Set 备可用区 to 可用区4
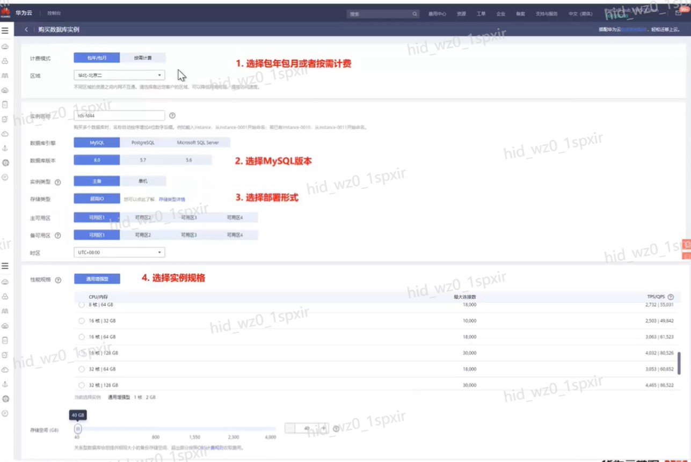The image size is (691, 462). [235, 235]
